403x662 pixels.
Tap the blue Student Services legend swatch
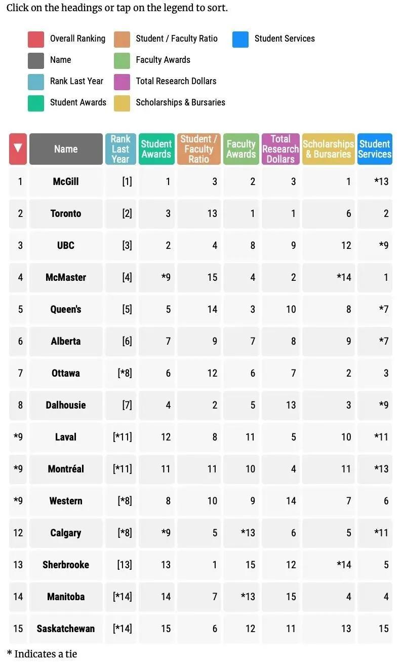point(240,39)
